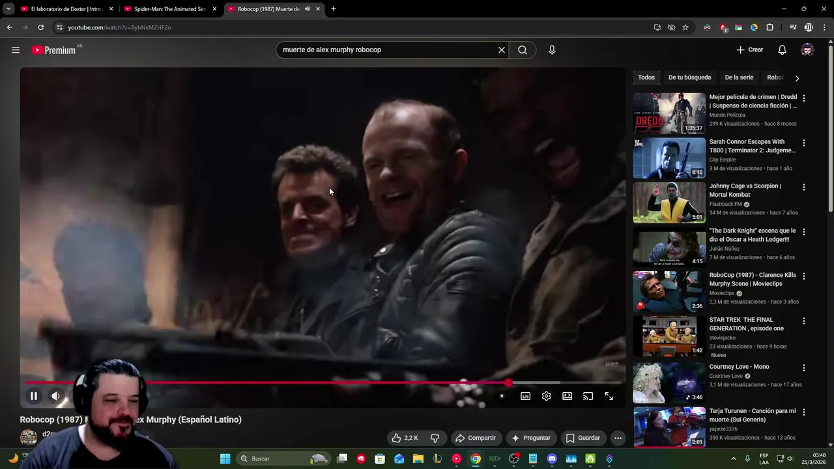Open Chrome media controls icon

[x=793, y=27]
